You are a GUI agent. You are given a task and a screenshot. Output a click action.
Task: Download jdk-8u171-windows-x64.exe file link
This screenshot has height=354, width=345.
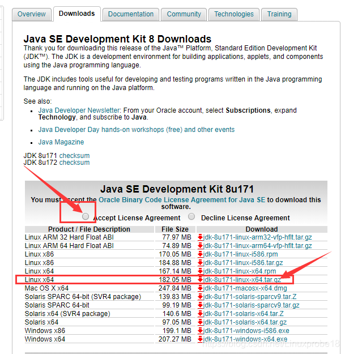pos(245,339)
